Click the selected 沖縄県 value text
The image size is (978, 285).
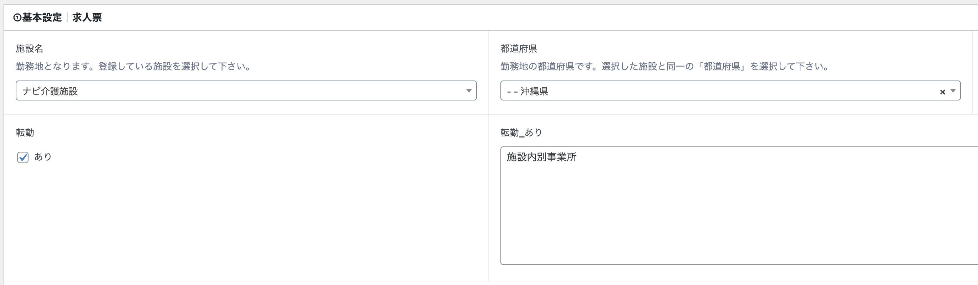534,91
